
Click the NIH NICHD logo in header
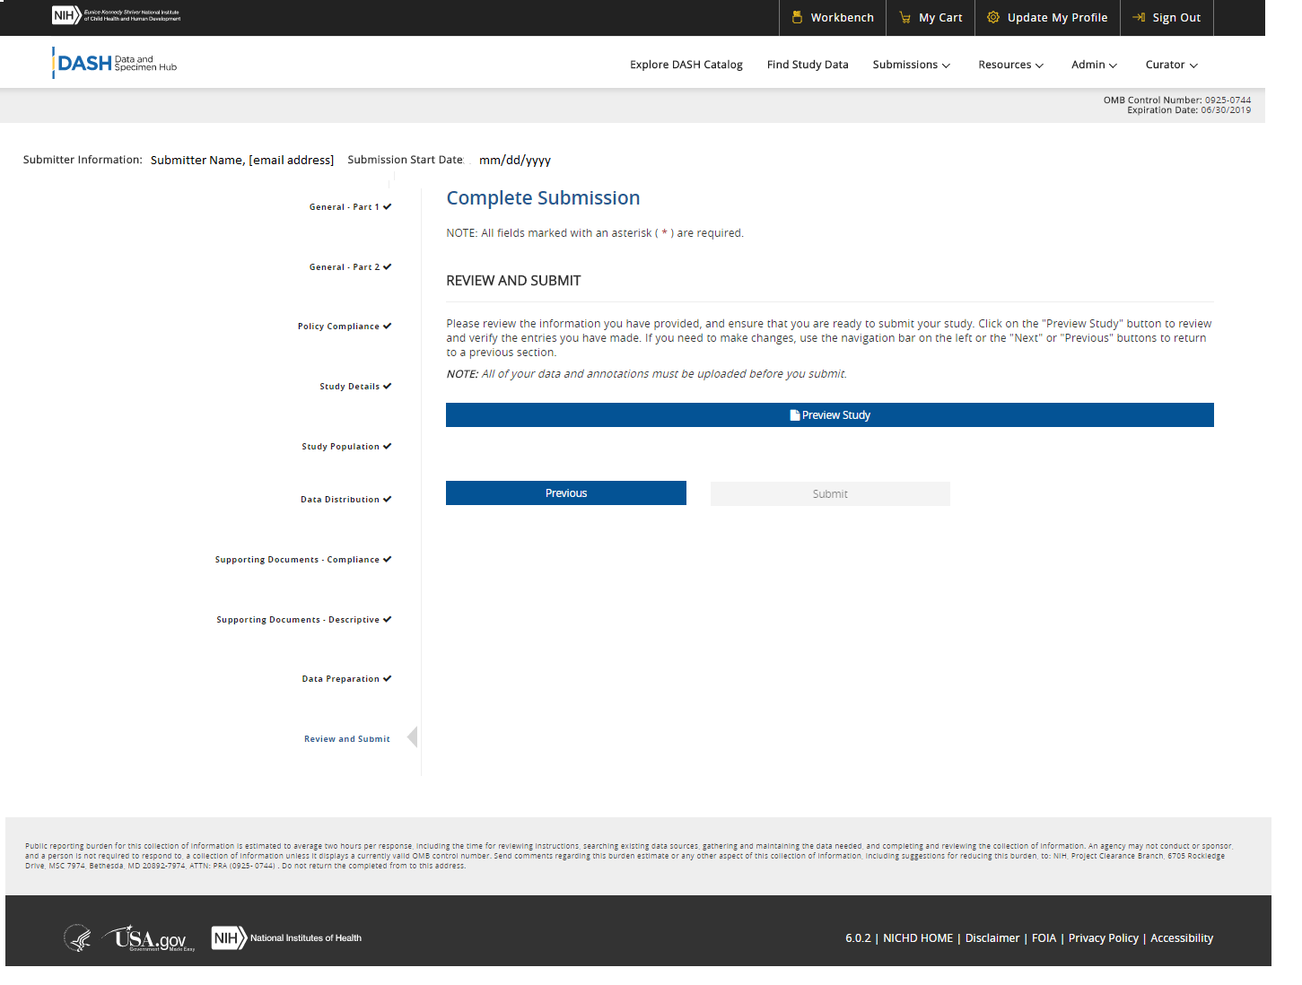(x=117, y=15)
